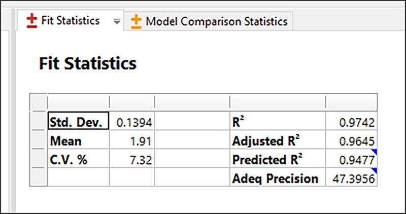
Task: Select the C.V. % label cell
Action: pos(78,160)
